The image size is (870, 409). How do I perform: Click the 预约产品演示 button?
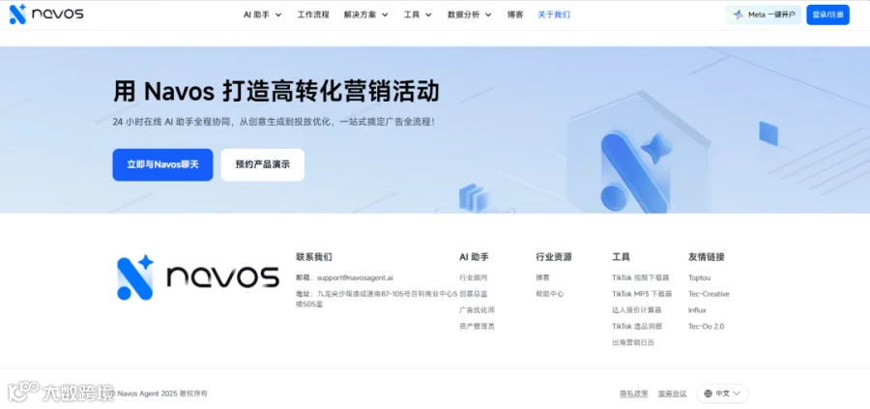coord(262,164)
